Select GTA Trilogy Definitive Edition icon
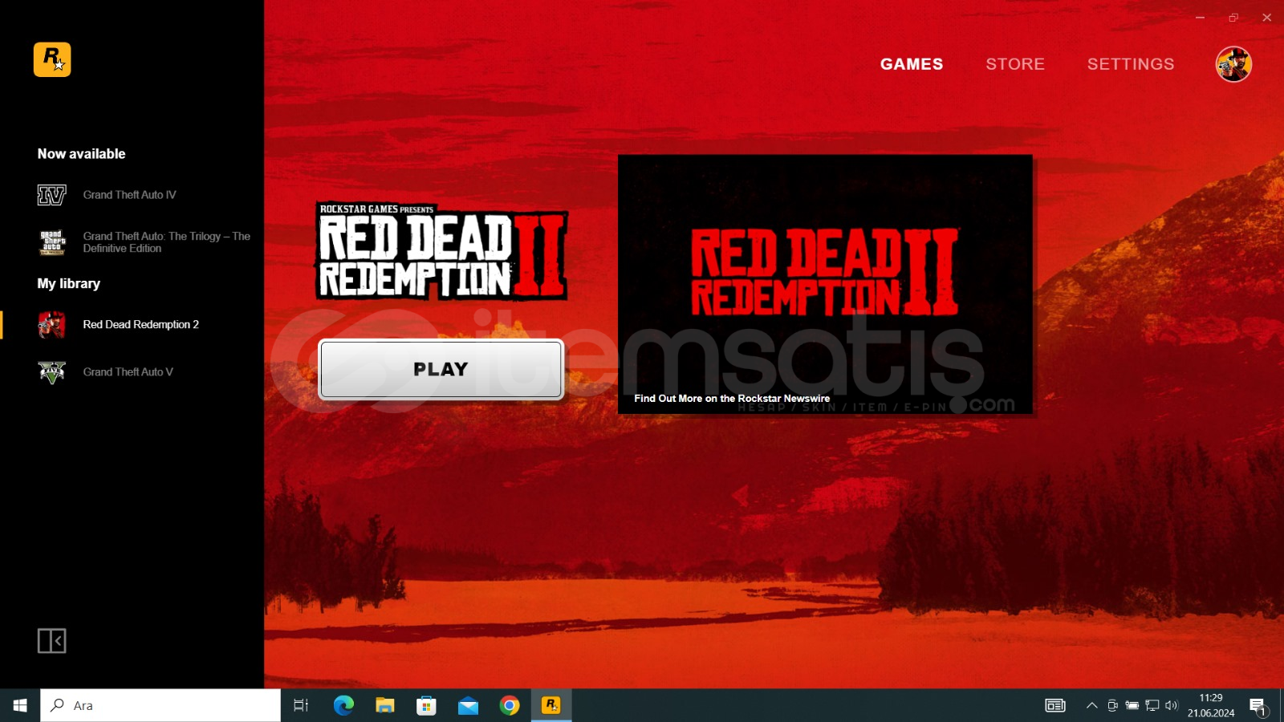Viewport: 1284px width, 722px height. point(52,242)
